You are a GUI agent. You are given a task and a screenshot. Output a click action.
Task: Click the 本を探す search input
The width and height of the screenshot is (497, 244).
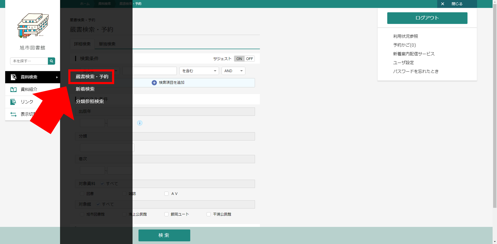(x=29, y=61)
